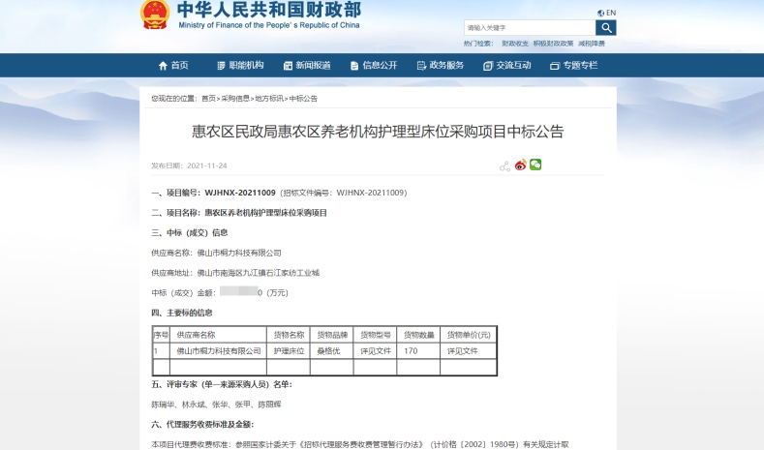Open 专题专栏 in navigation bar
This screenshot has height=450, width=764.
(573, 66)
